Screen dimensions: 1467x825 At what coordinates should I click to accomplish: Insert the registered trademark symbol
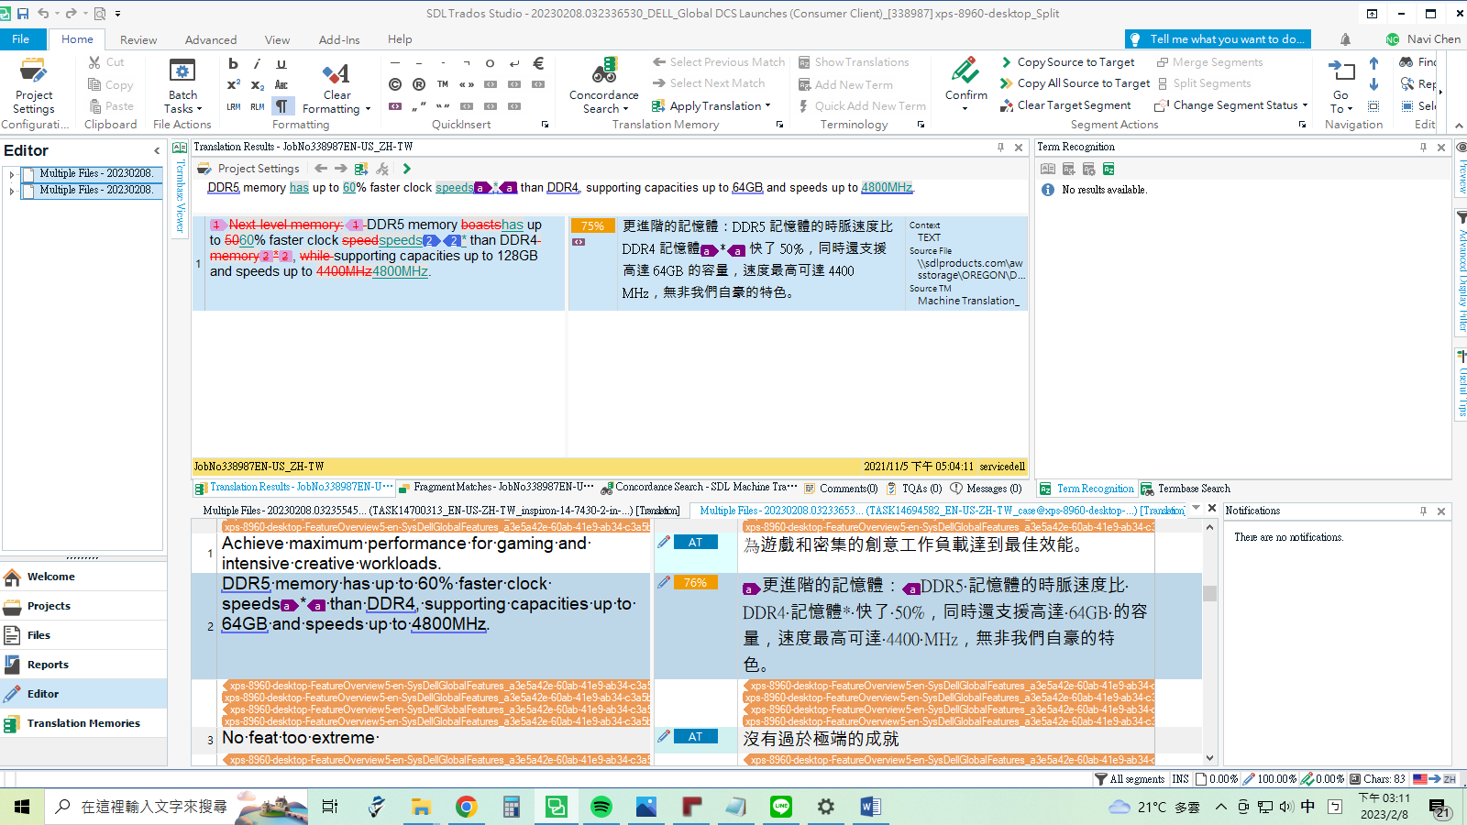tap(419, 84)
